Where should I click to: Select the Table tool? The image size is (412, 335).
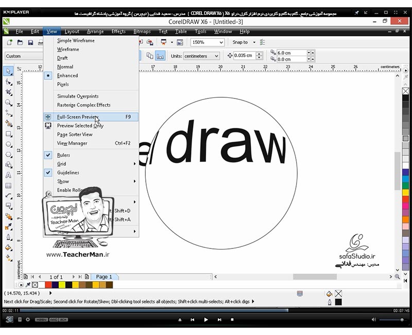pos(8,186)
